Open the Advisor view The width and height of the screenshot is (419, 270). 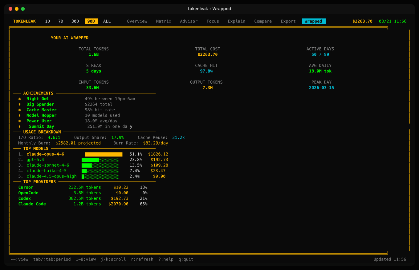click(x=189, y=21)
